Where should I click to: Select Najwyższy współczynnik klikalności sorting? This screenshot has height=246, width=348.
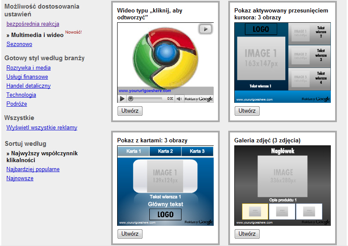tap(42, 157)
